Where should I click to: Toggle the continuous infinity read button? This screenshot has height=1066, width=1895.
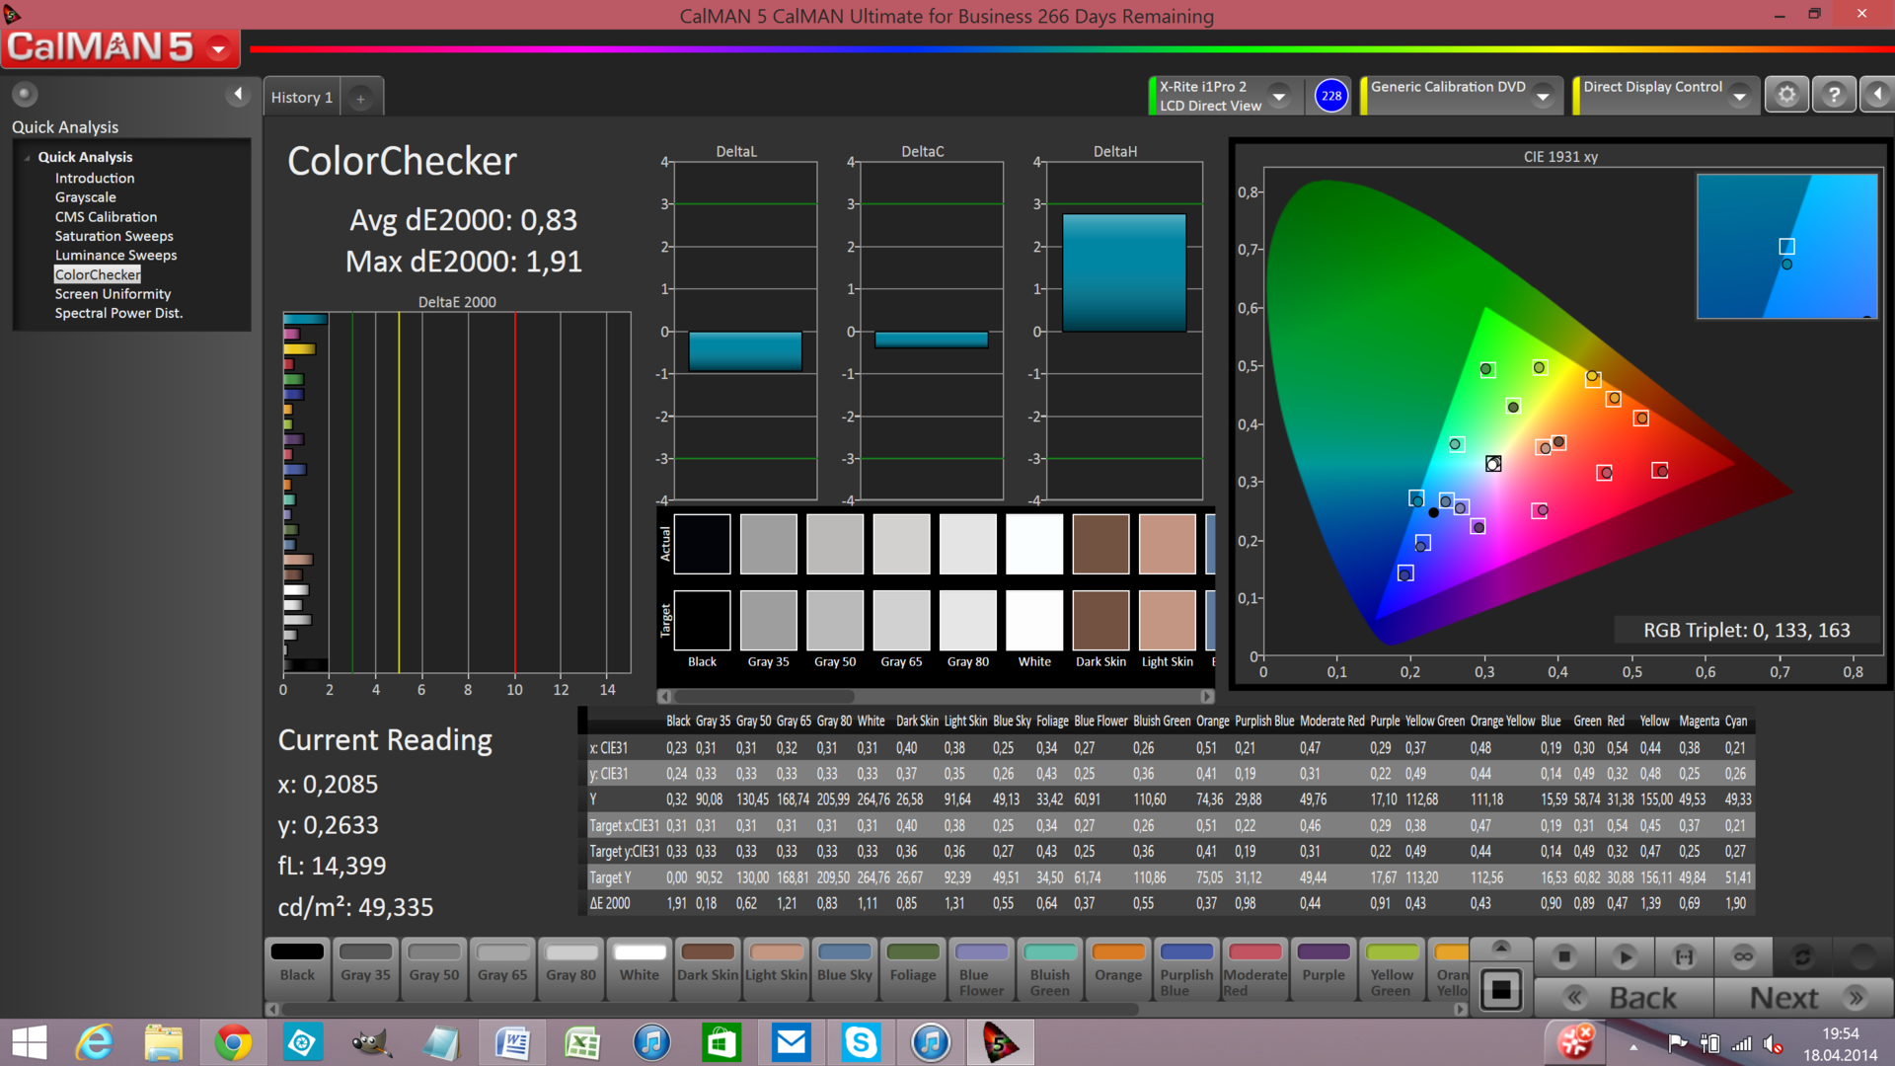coord(1743,956)
